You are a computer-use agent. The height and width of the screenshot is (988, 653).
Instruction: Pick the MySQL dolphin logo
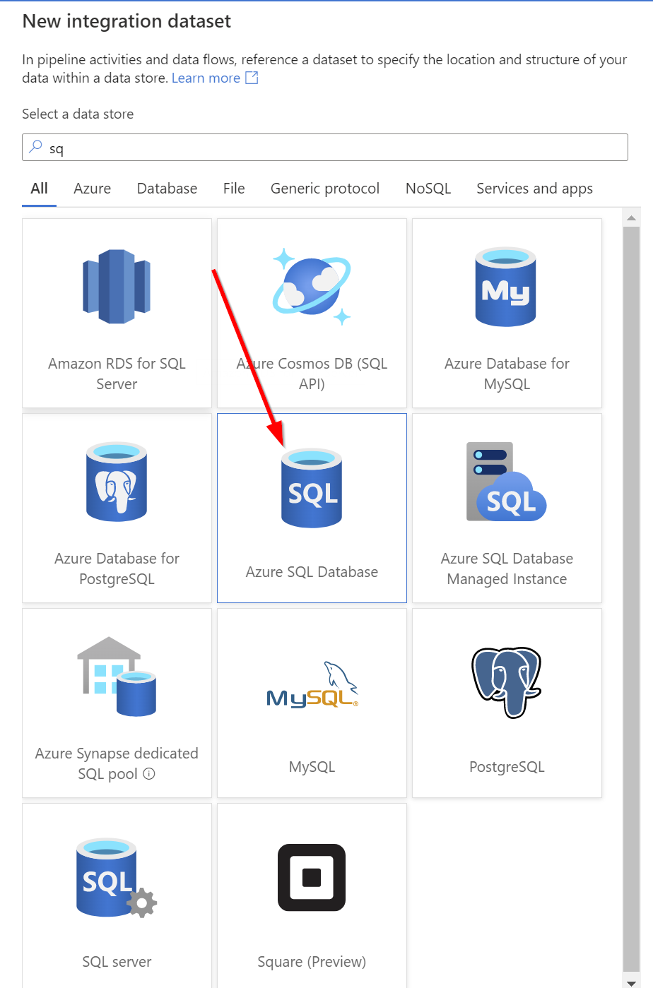312,684
